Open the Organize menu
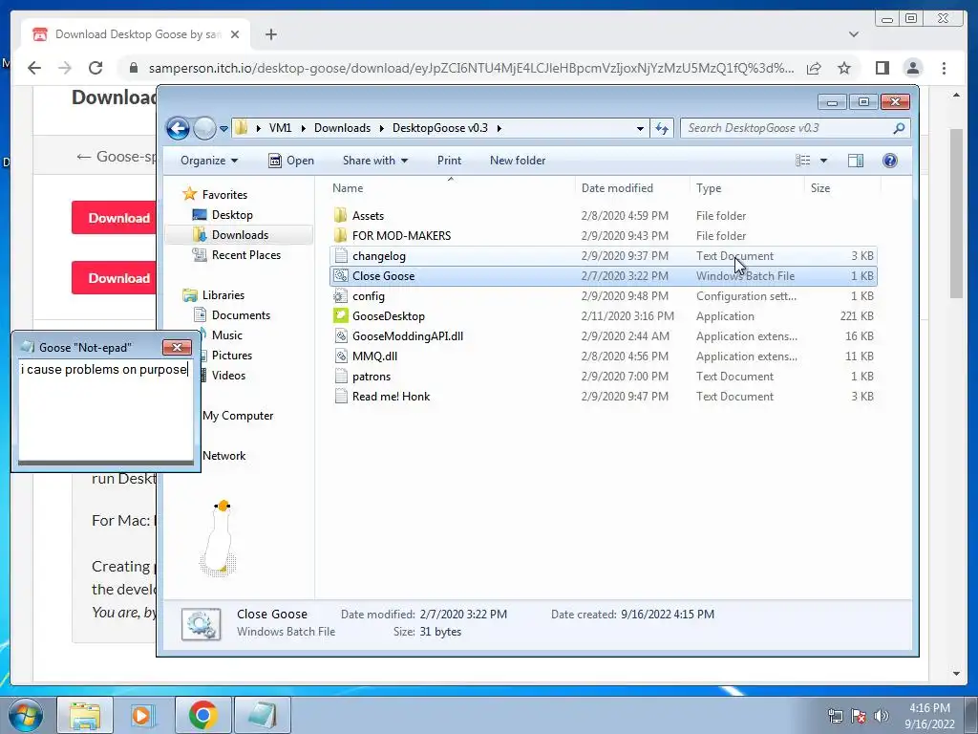978x734 pixels. (x=209, y=161)
